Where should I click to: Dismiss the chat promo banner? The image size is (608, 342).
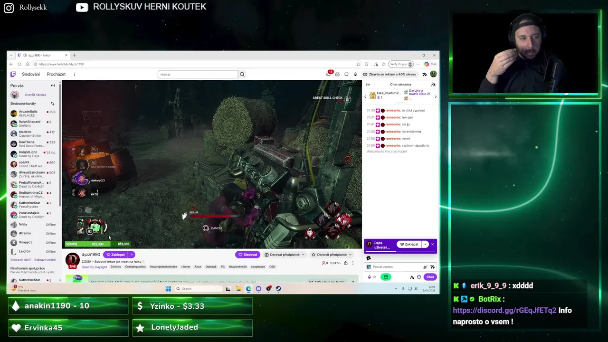[432, 244]
